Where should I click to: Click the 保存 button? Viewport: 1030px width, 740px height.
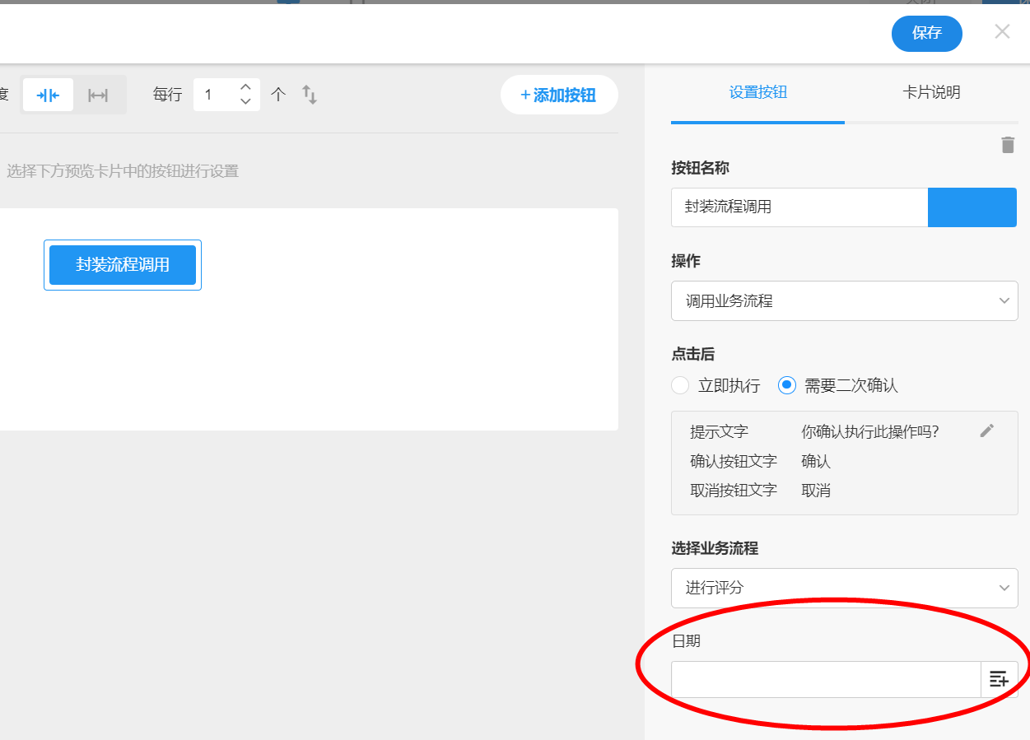(x=926, y=33)
